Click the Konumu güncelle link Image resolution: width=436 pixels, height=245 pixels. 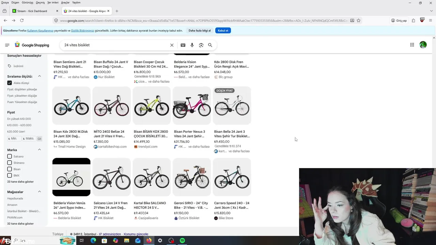(136, 234)
